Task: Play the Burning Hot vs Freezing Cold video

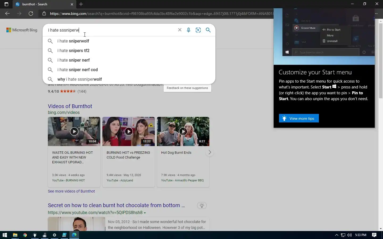Action: click(x=128, y=131)
